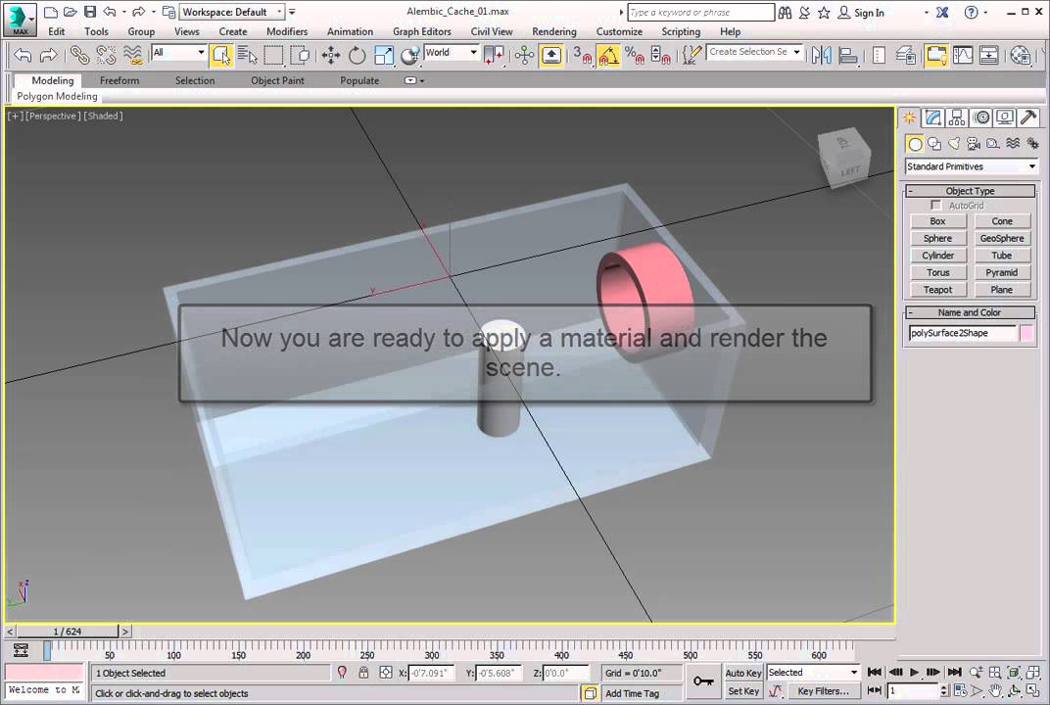Switch to the Object Paint ribbon tab

(x=277, y=80)
